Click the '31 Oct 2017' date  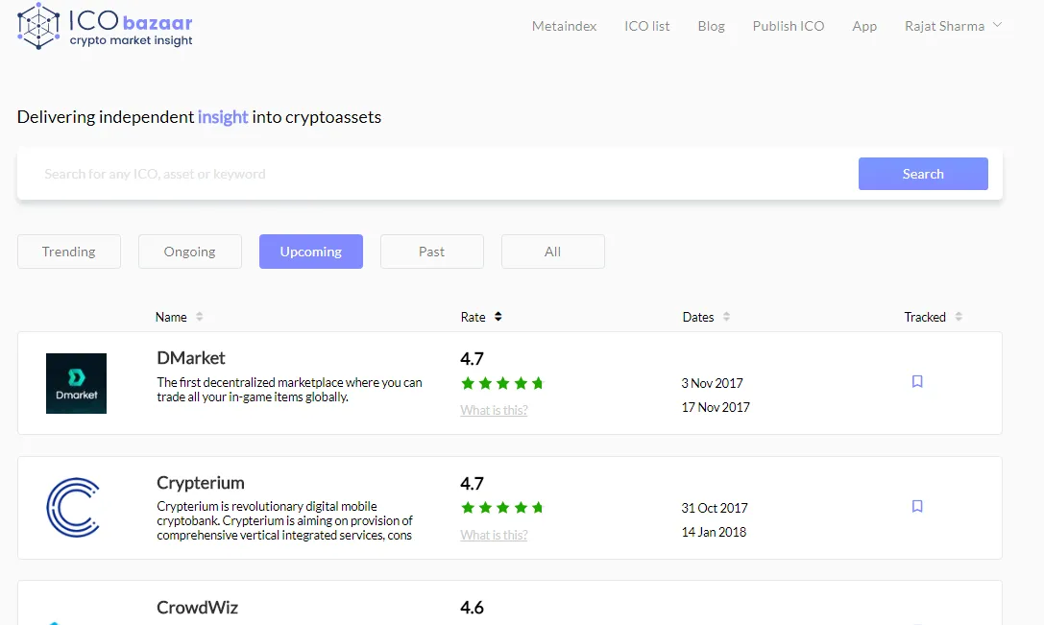pyautogui.click(x=715, y=508)
